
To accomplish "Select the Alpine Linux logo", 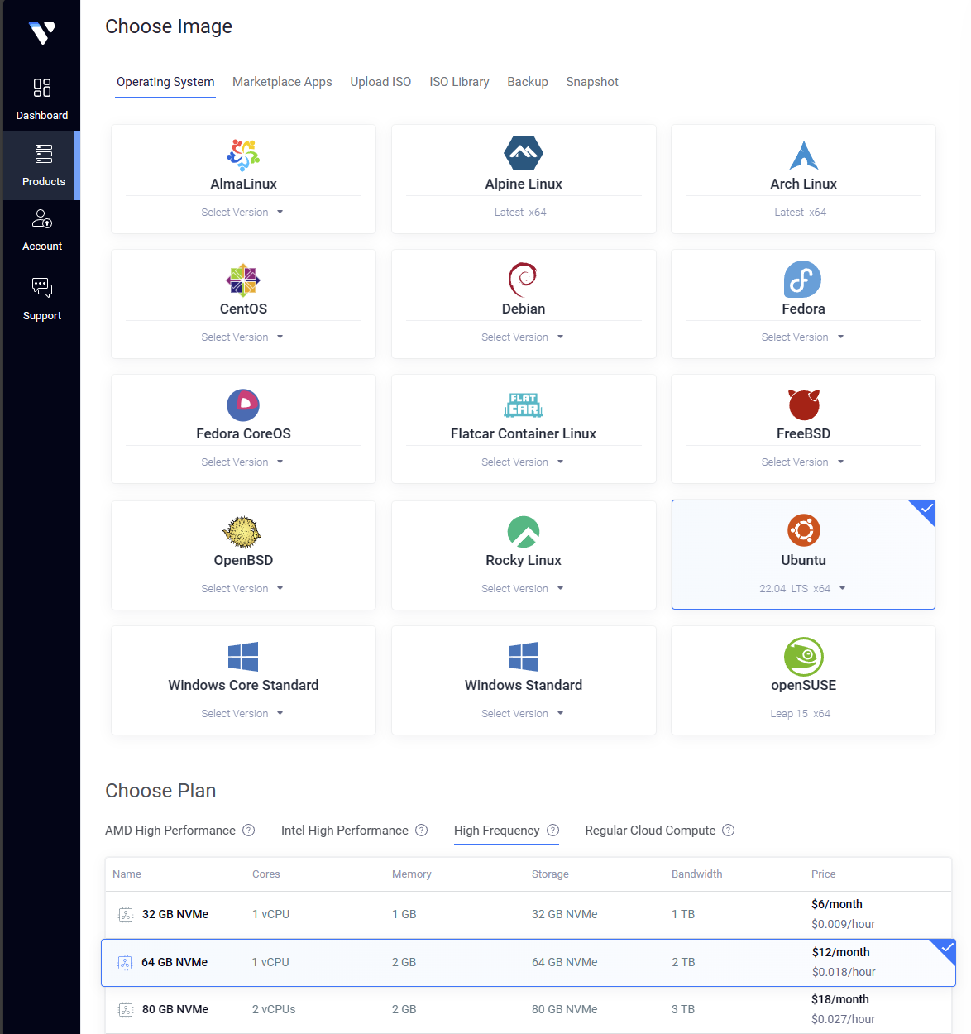I will [524, 153].
